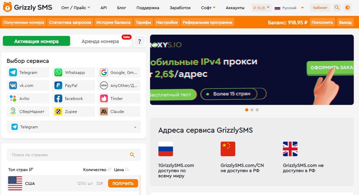Click ОФОРМИТЬ ЗАКАЗ on the banner
Image resolution: width=359 pixels, height=195 pixels.
point(330,68)
